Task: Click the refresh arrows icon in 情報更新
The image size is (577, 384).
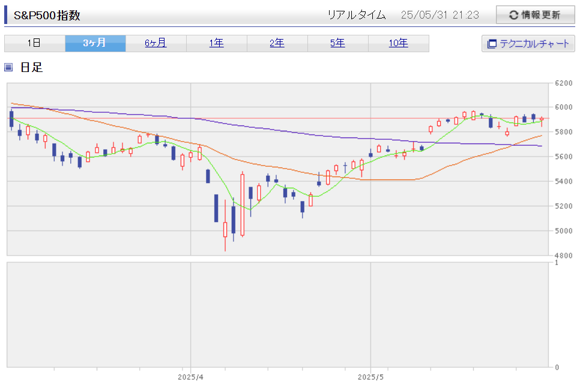Action: [x=514, y=15]
